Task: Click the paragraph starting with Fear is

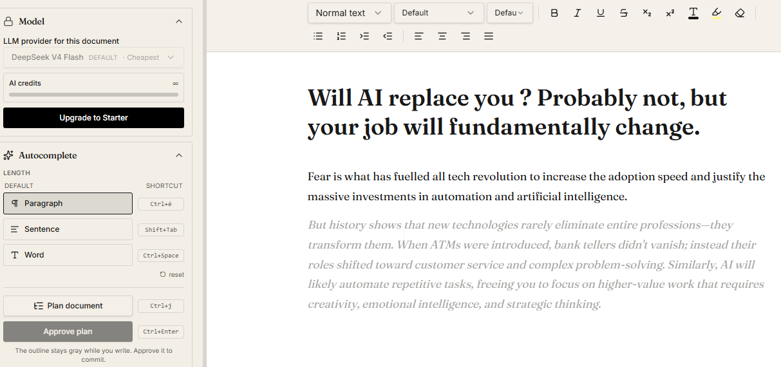Action: [536, 186]
